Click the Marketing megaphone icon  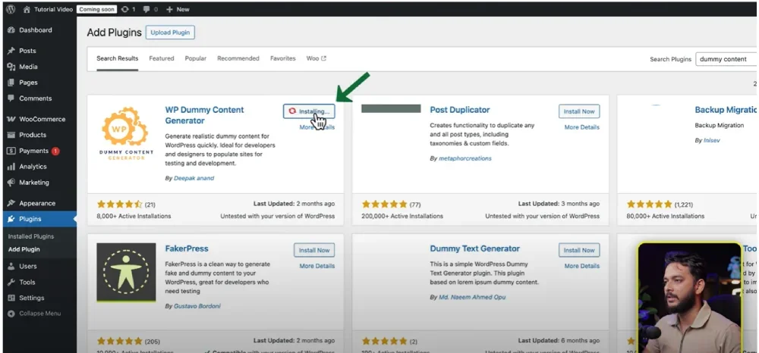[x=11, y=183]
